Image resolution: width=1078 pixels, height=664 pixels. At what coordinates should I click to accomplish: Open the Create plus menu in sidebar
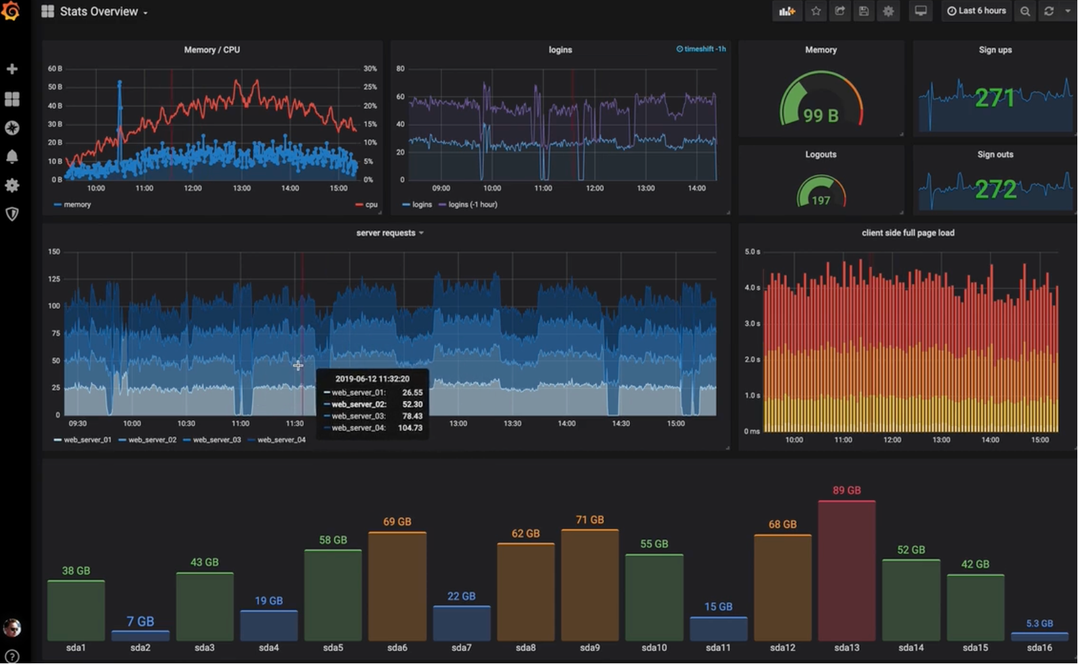coord(12,69)
